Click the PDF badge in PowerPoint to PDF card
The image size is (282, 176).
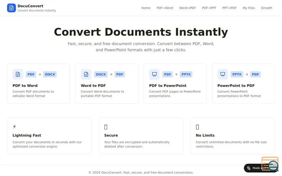(x=255, y=74)
